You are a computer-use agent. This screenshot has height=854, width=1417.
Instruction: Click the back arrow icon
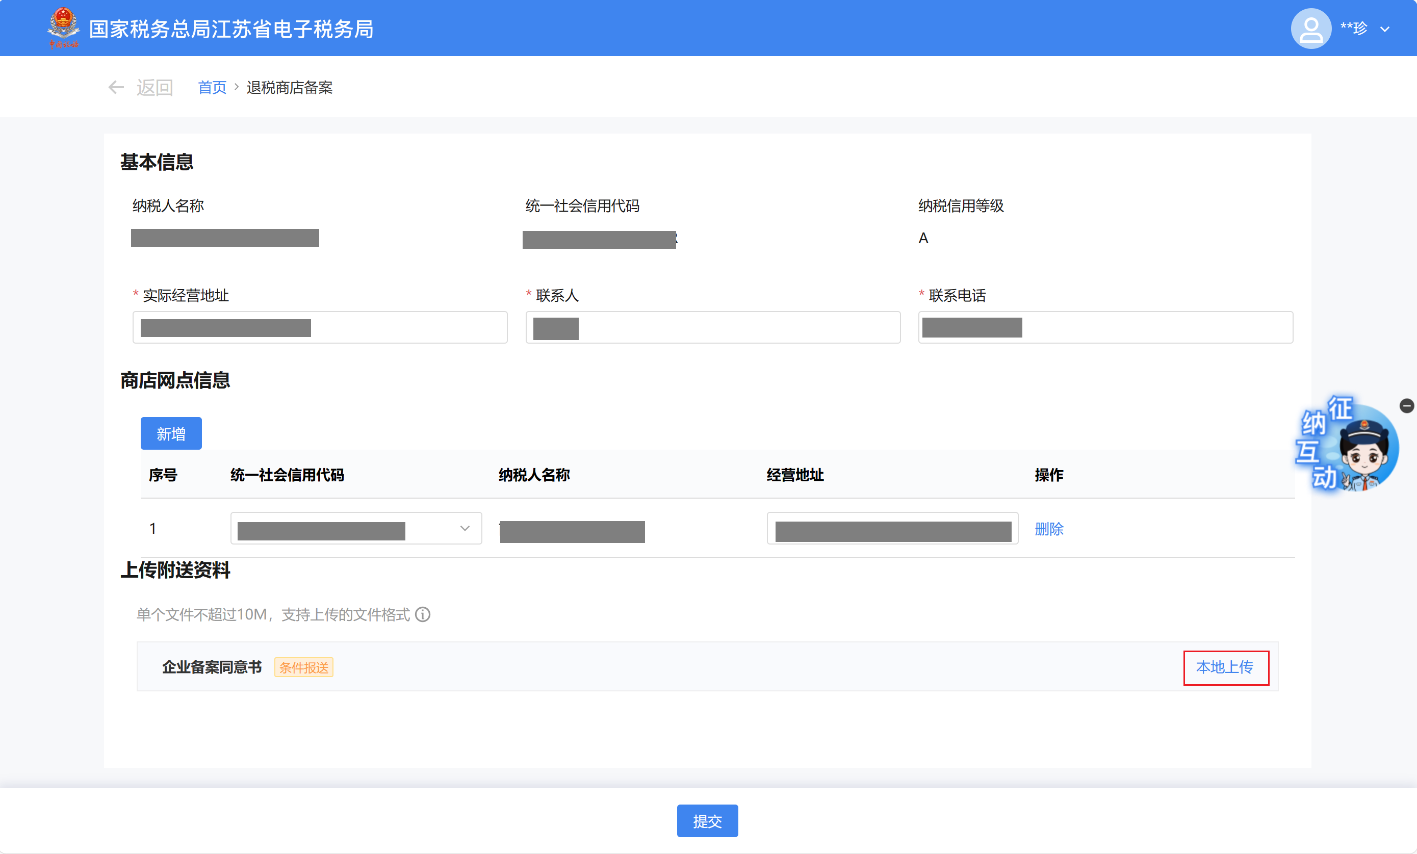click(116, 87)
